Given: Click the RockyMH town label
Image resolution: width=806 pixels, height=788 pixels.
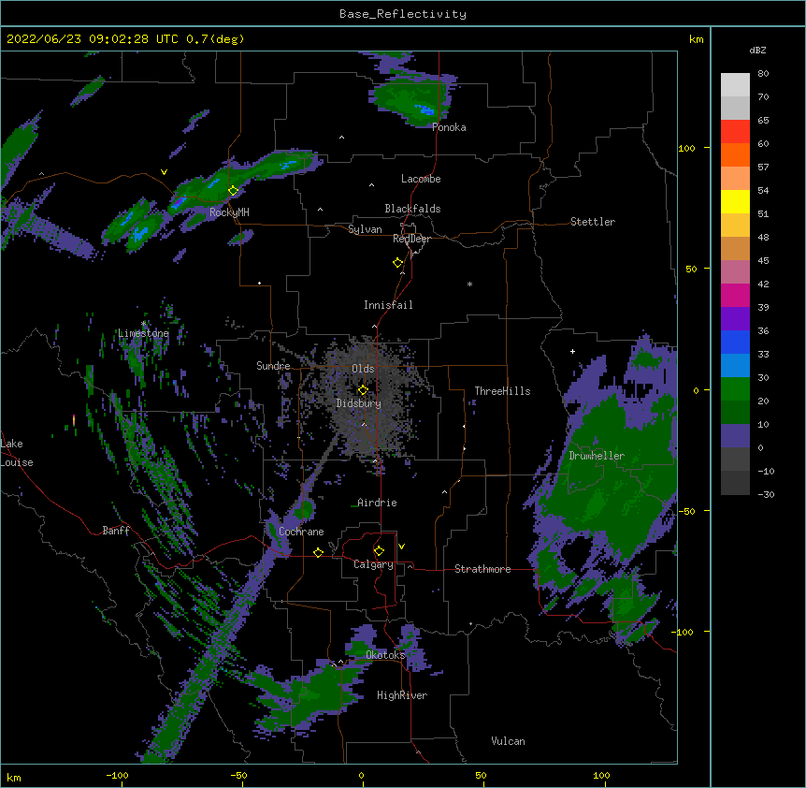Looking at the screenshot, I should pos(229,212).
